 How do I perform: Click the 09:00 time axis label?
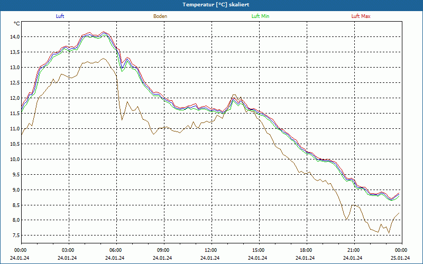[x=163, y=250]
